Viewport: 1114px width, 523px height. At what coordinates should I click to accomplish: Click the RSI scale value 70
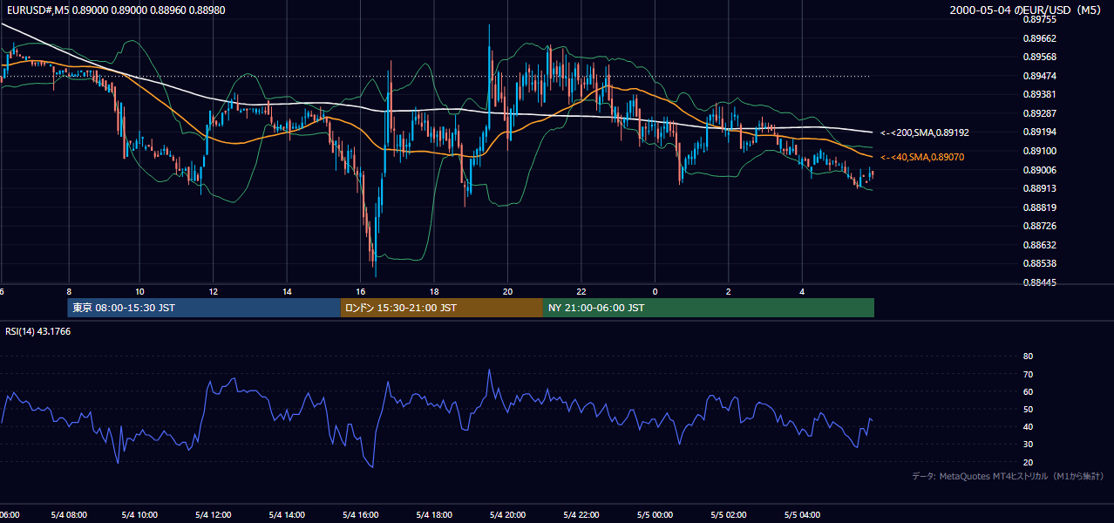(x=1028, y=374)
